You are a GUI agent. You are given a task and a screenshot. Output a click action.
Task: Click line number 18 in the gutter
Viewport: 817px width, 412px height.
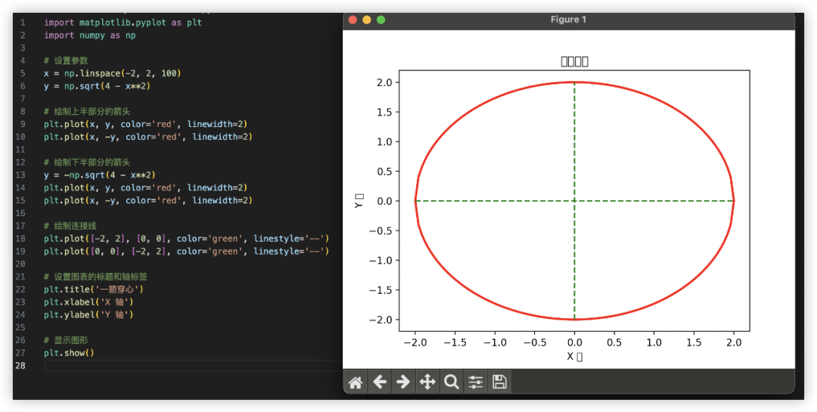point(21,239)
